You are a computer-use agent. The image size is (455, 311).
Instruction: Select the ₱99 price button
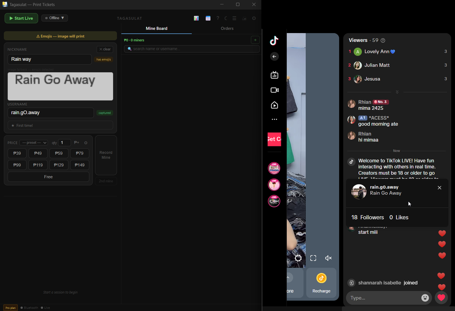point(17,165)
